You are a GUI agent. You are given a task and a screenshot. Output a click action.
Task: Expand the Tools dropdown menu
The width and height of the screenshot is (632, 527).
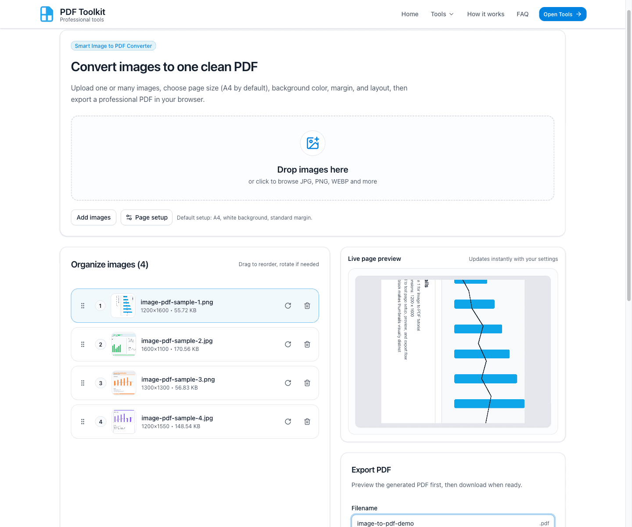[442, 14]
